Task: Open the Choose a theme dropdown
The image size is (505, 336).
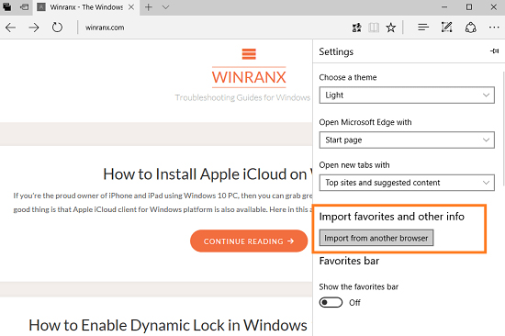Action: click(407, 95)
